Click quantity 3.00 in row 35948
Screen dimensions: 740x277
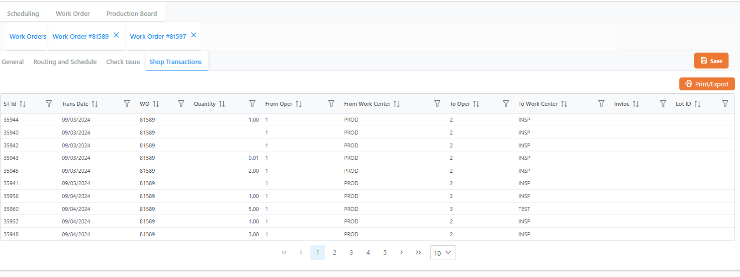point(254,234)
